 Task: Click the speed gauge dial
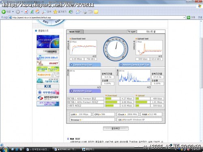116,49
